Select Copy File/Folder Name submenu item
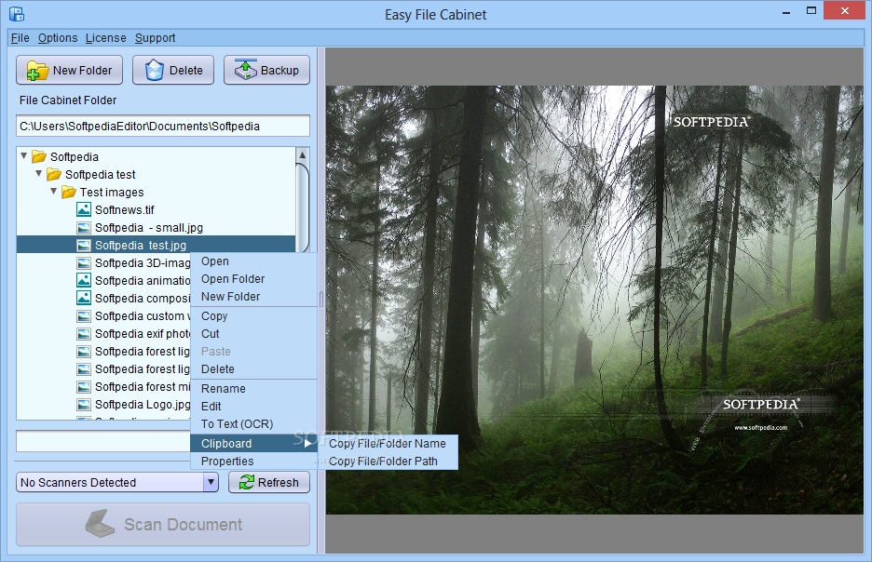This screenshot has width=872, height=562. click(x=388, y=443)
